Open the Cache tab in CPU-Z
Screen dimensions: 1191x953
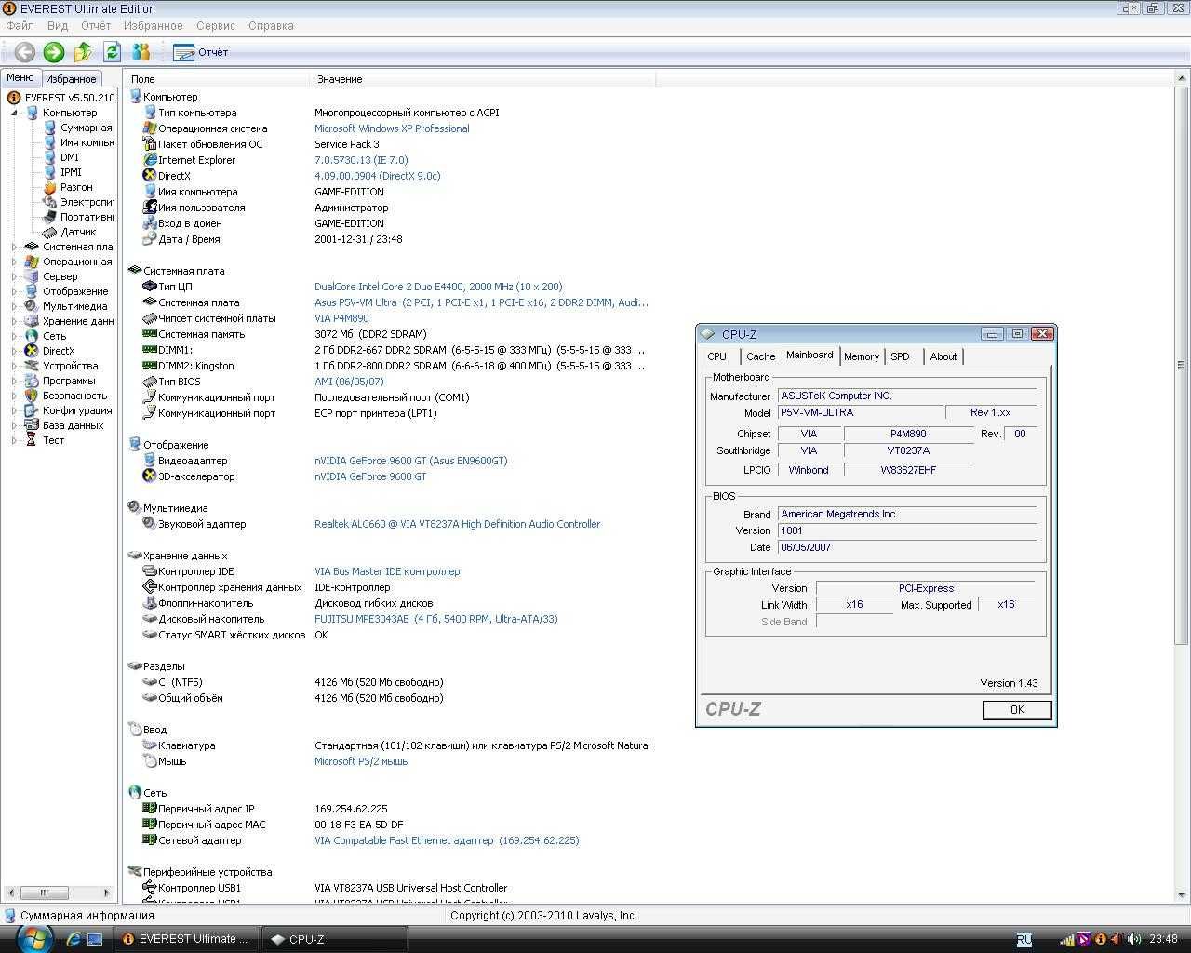click(760, 356)
